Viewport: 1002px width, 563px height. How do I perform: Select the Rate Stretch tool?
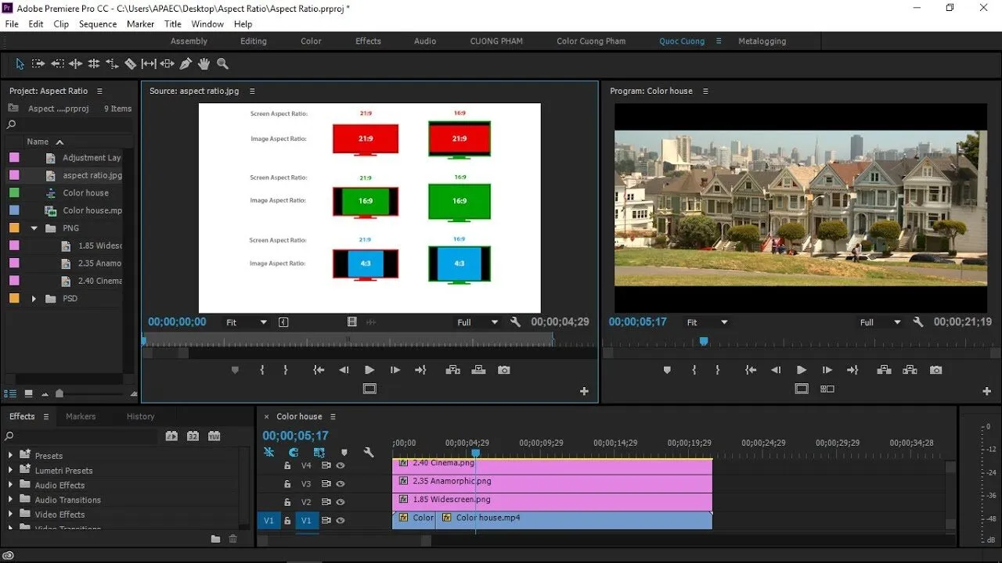coord(112,63)
